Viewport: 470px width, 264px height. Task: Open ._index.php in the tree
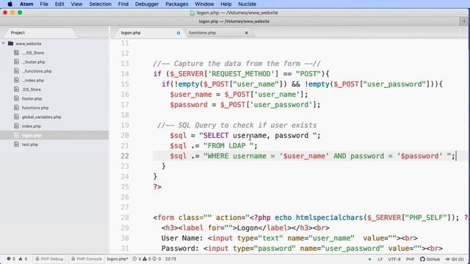(x=33, y=80)
